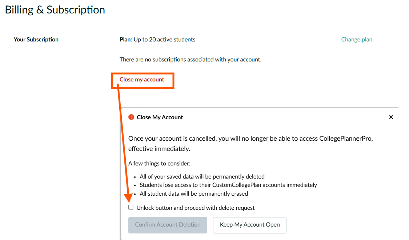Viewport: 409px width, 240px height.
Task: Click the red Close my account link
Action: click(x=142, y=80)
